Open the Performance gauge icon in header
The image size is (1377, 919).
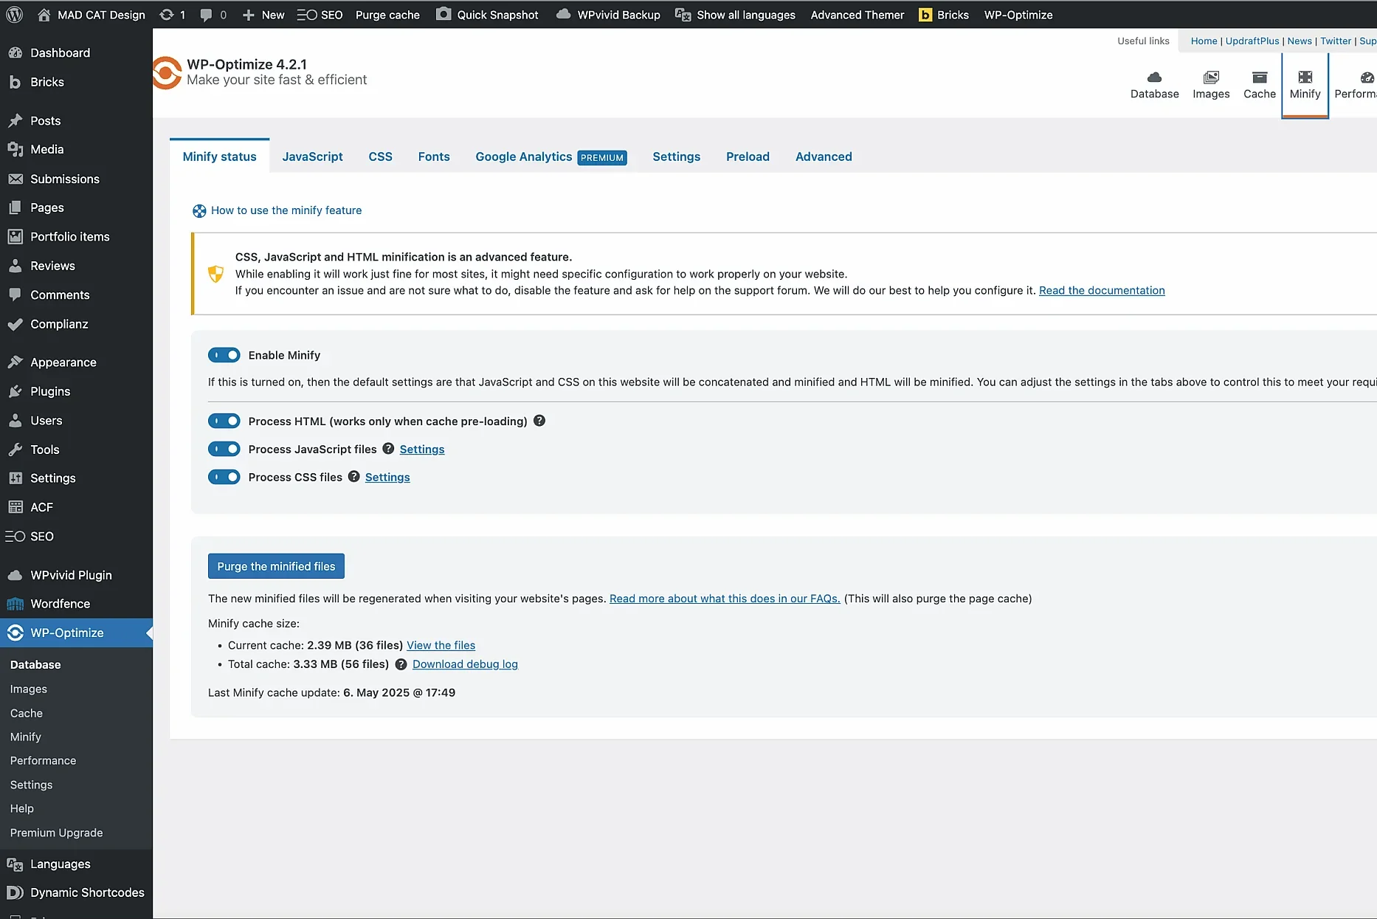1367,77
